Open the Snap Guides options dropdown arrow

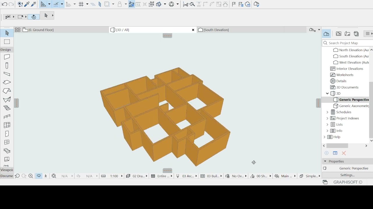(x=62, y=4)
